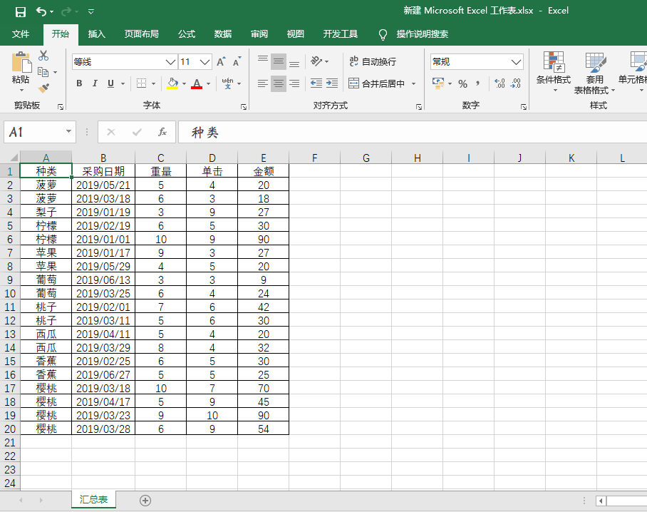Screen dimensions: 647x512
Task: Click the increase decimal icon
Action: tap(500, 83)
